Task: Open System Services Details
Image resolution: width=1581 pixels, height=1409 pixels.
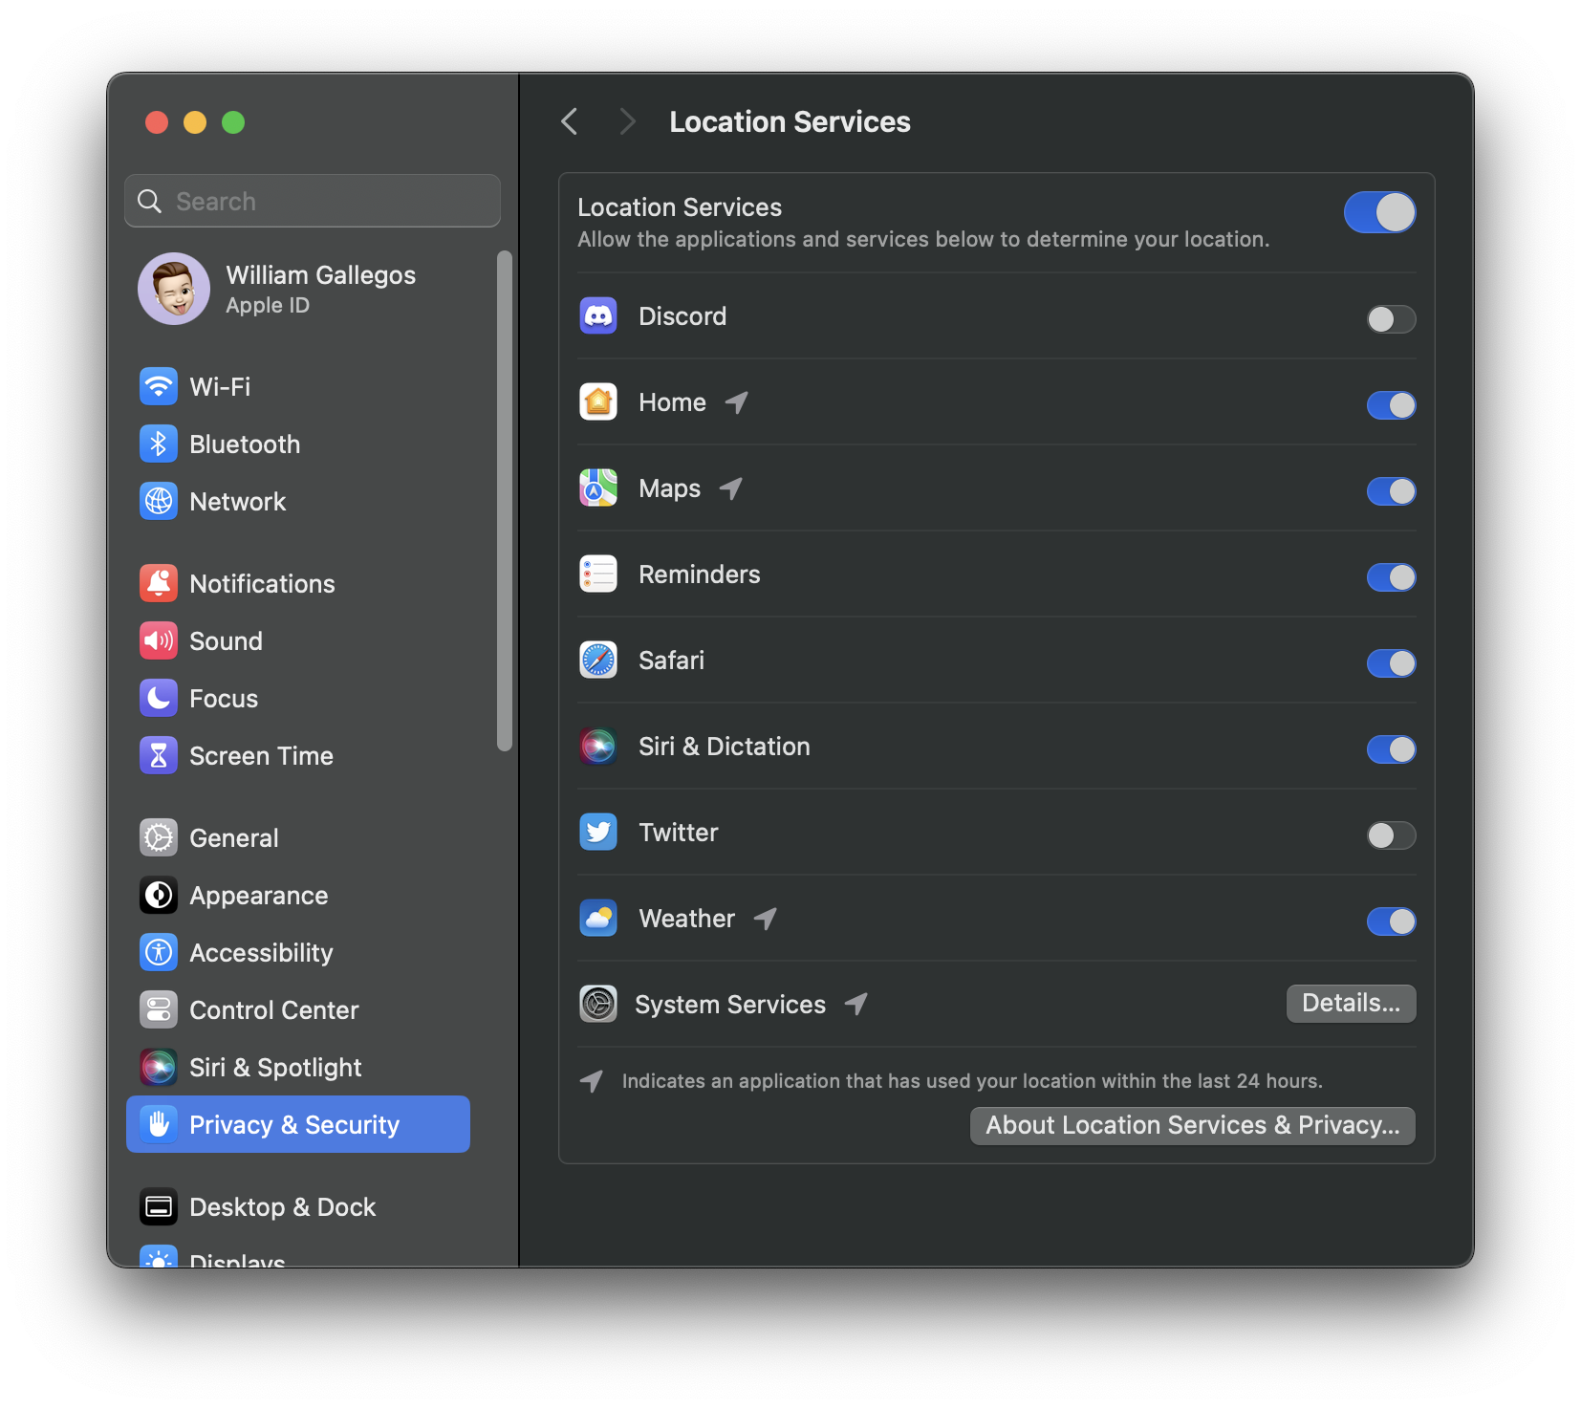Action: pyautogui.click(x=1351, y=1004)
